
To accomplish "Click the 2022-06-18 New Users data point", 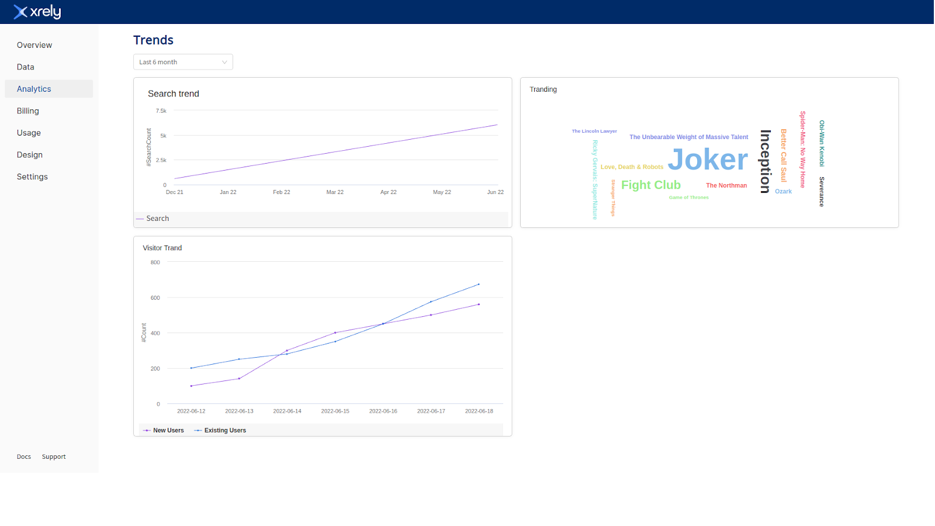I will pos(479,304).
